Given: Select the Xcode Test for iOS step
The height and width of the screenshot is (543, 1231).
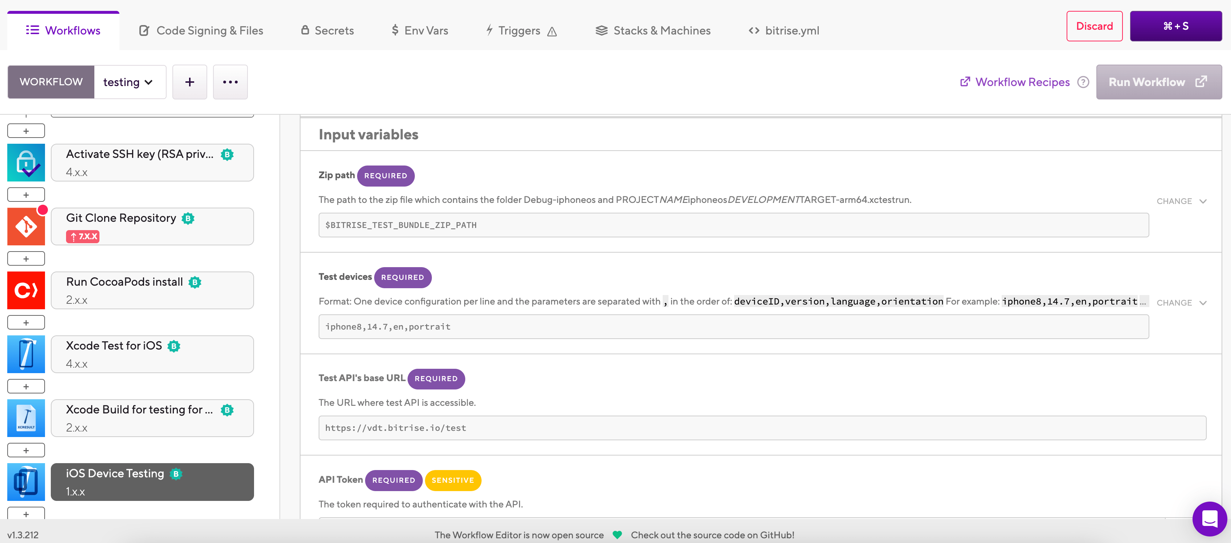Looking at the screenshot, I should (152, 354).
